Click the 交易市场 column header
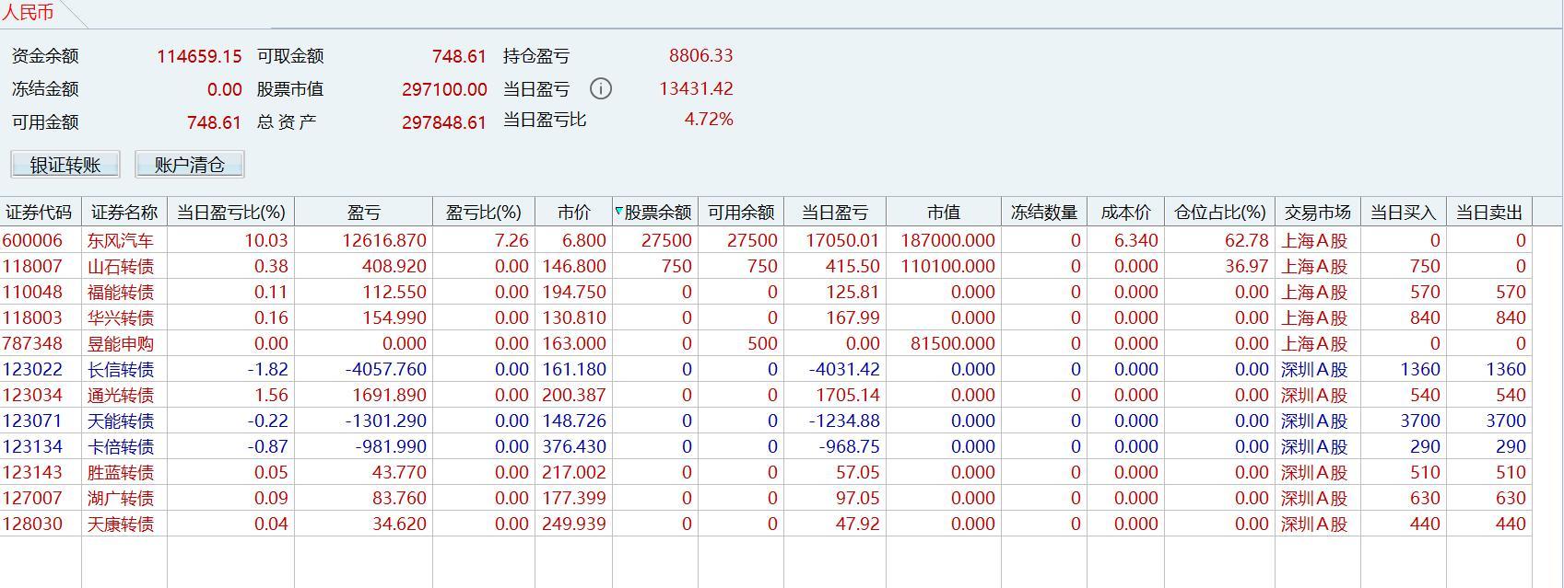Screen dimensions: 1564x588 pyautogui.click(x=1318, y=212)
